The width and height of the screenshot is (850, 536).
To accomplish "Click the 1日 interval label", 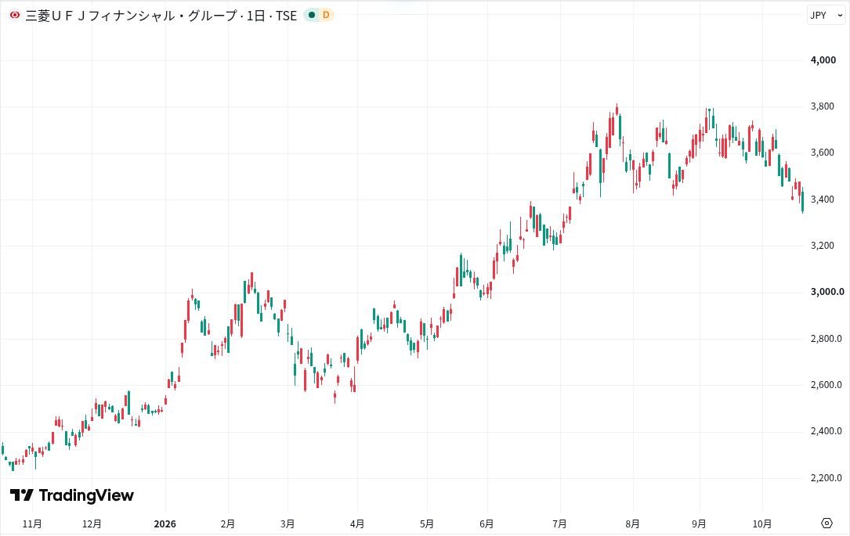I will point(255,16).
